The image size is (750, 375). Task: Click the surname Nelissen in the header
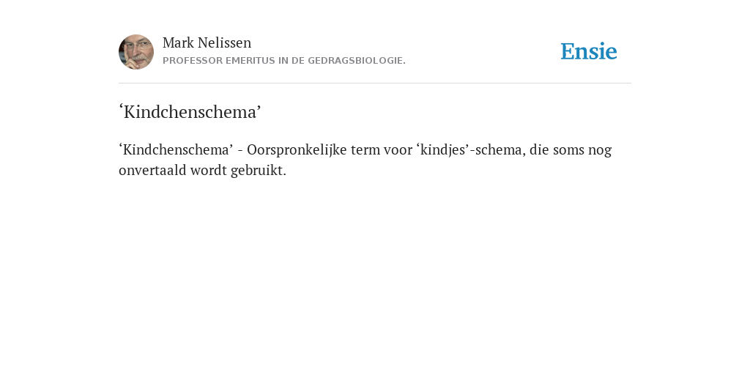click(224, 42)
